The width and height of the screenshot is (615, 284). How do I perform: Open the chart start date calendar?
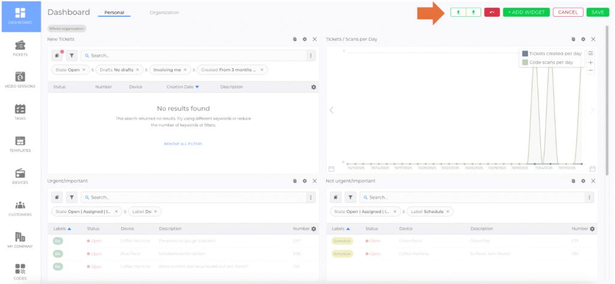(331, 169)
